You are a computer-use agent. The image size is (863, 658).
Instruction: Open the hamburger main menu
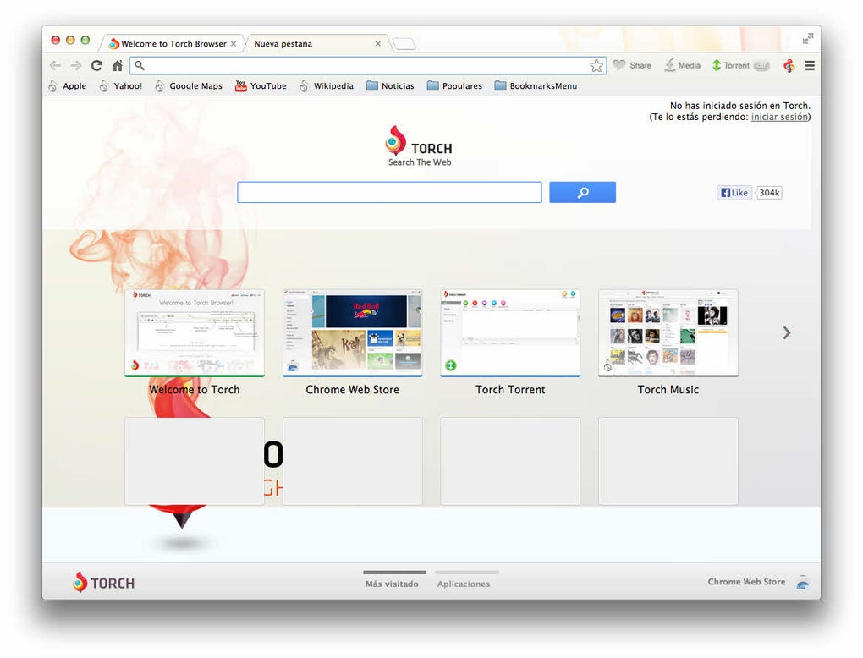810,65
